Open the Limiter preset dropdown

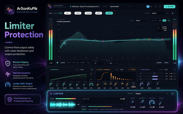[x=152, y=94]
